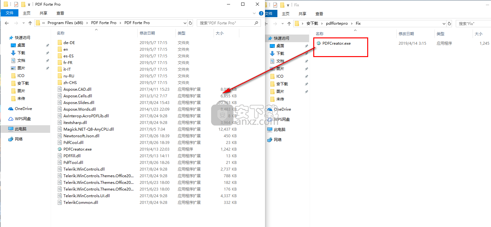The height and width of the screenshot is (227, 491).
Task: Select itextsharp.dll file icon
Action: (x=60, y=122)
